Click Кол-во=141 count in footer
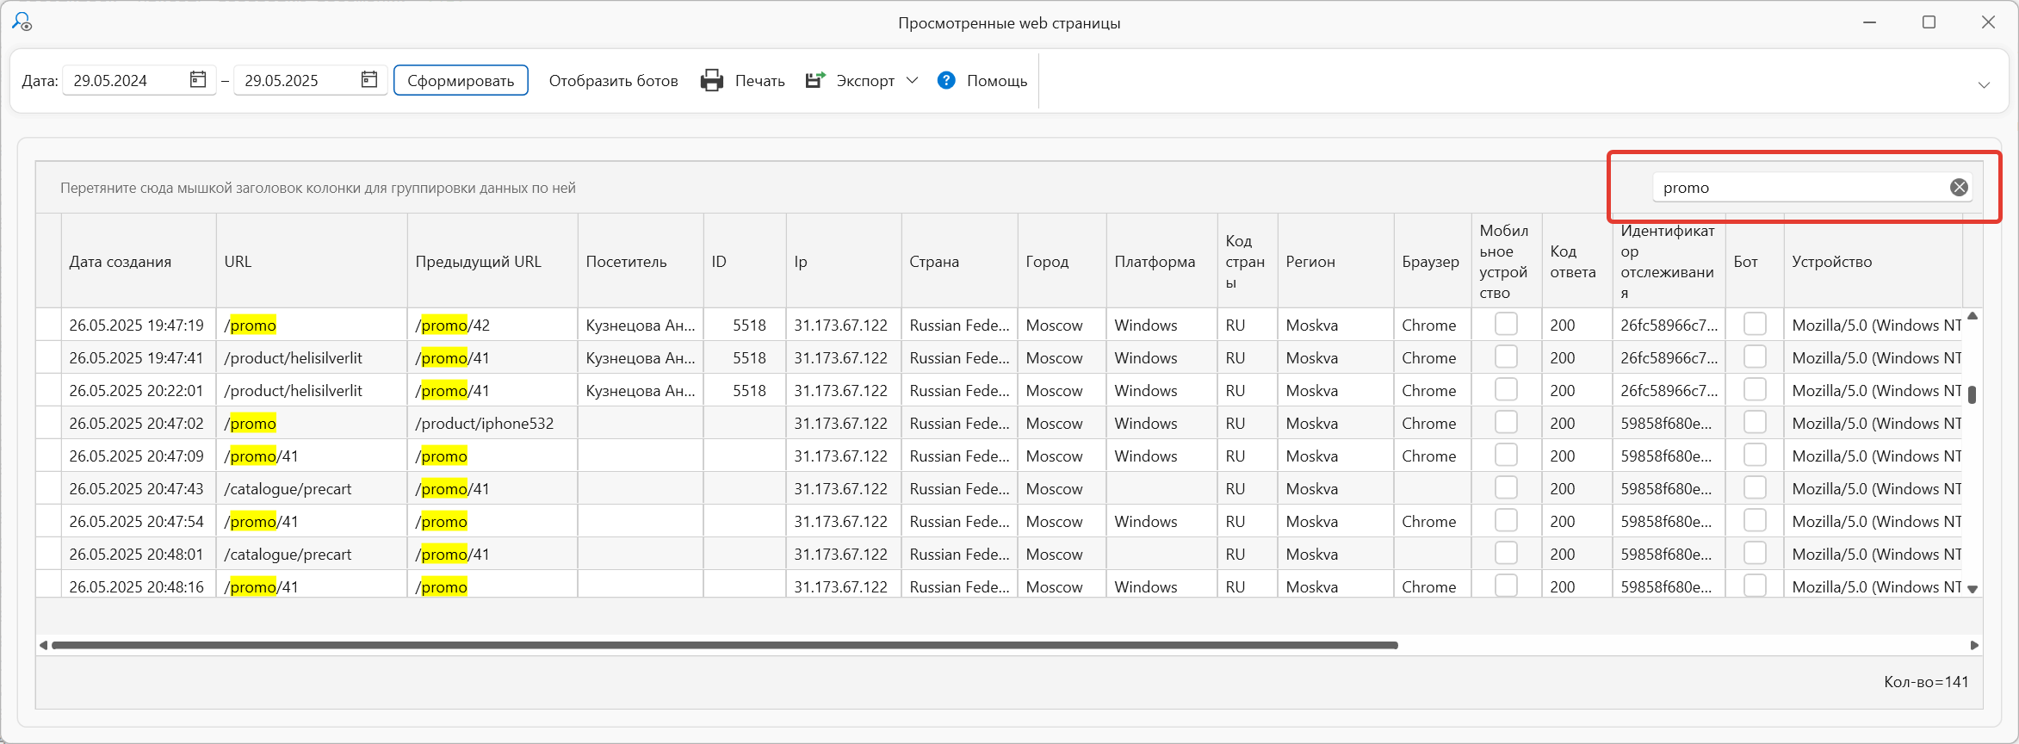The image size is (2019, 744). [1926, 682]
